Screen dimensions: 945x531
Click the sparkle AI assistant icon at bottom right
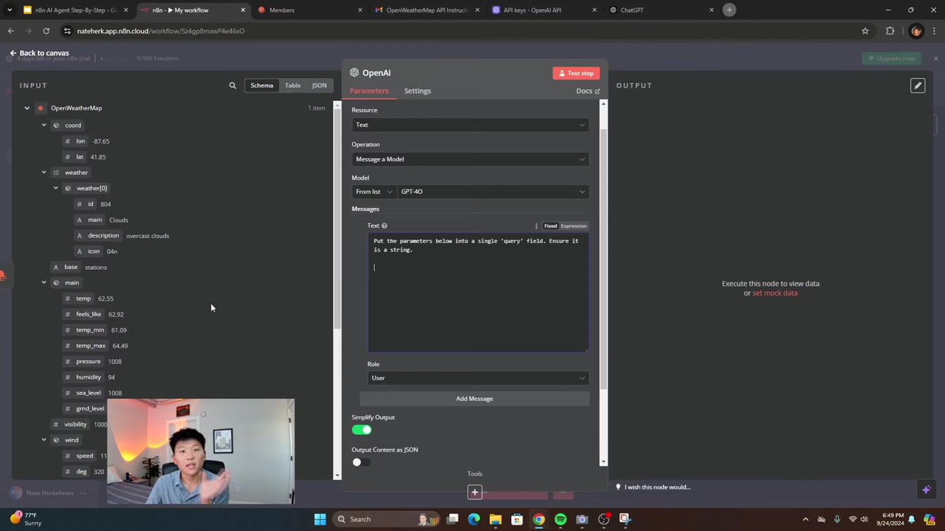[927, 489]
